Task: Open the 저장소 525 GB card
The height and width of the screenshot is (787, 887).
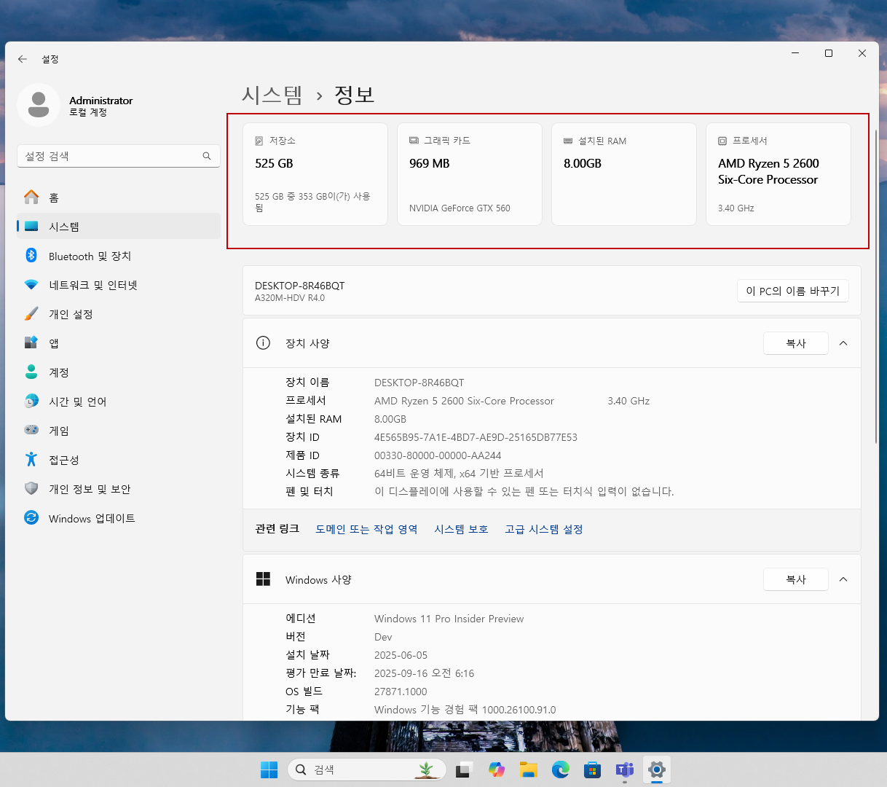Action: point(315,174)
